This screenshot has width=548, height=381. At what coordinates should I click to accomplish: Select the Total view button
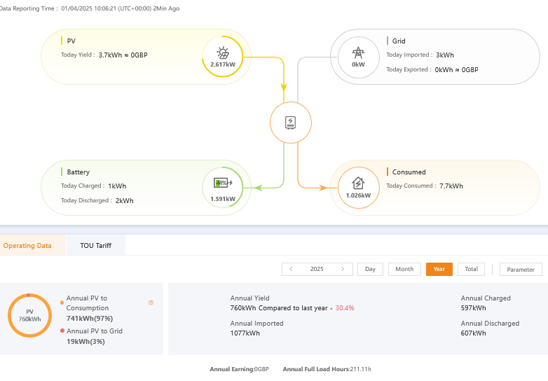[x=471, y=269]
